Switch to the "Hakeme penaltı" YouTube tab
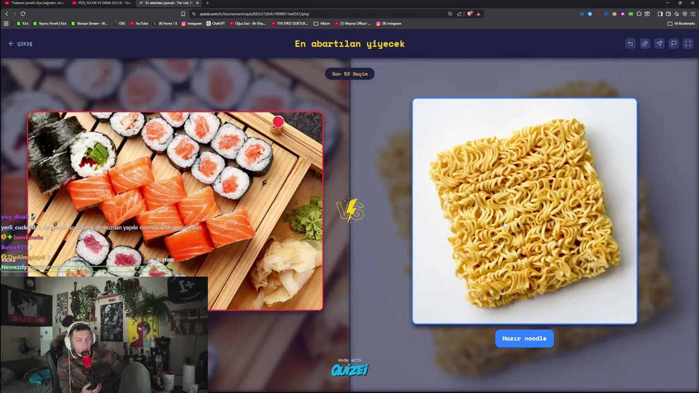 (x=34, y=3)
